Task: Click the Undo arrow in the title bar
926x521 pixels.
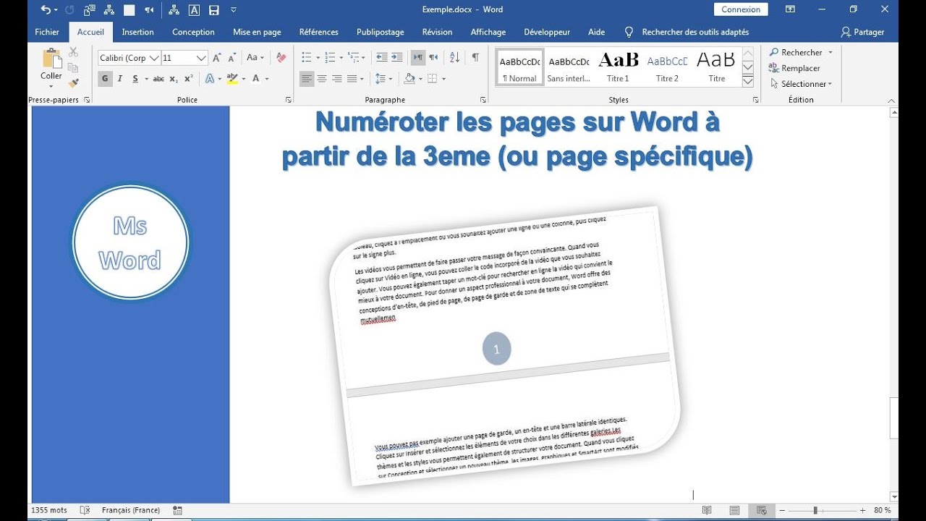Action: click(x=46, y=10)
